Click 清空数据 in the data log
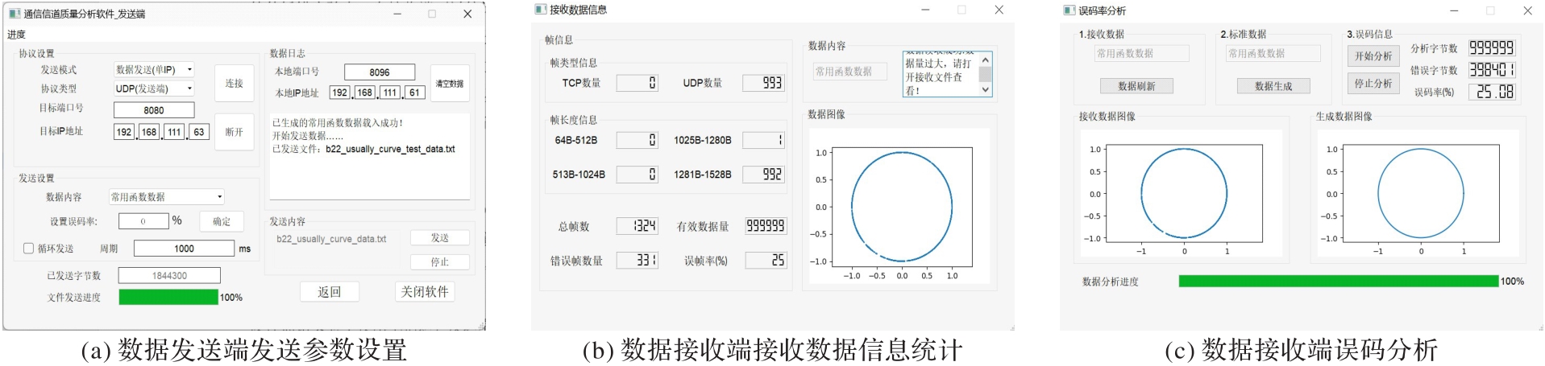Viewport: 1545px width, 366px height. pos(450,84)
